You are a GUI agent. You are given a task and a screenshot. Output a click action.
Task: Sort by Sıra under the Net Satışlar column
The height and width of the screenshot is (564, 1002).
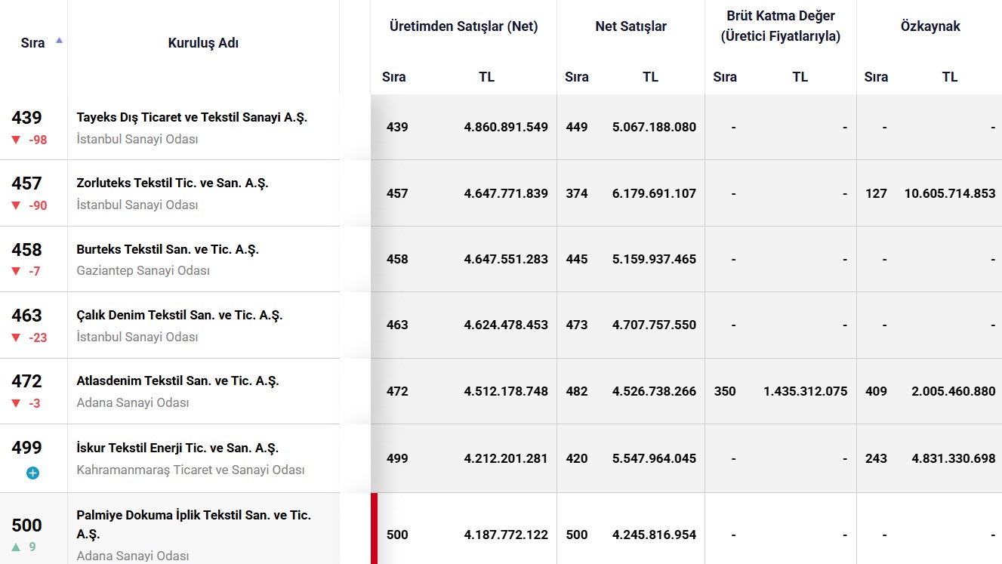tap(576, 77)
